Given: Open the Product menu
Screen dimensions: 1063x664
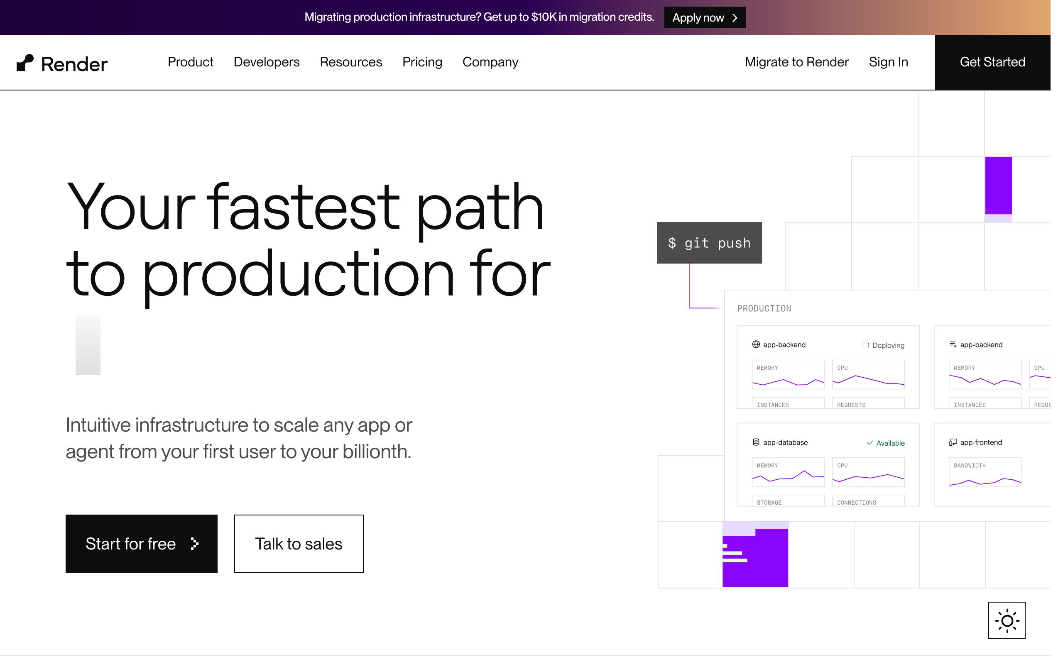Looking at the screenshot, I should pyautogui.click(x=190, y=62).
